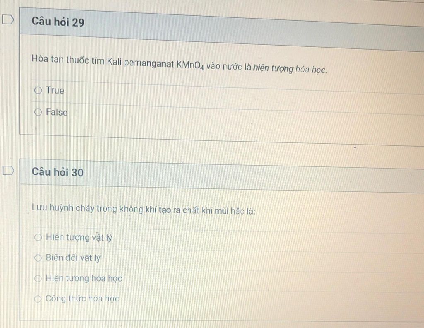Click the 'Công thức hóa học' label text
424x328 pixels.
point(82,299)
